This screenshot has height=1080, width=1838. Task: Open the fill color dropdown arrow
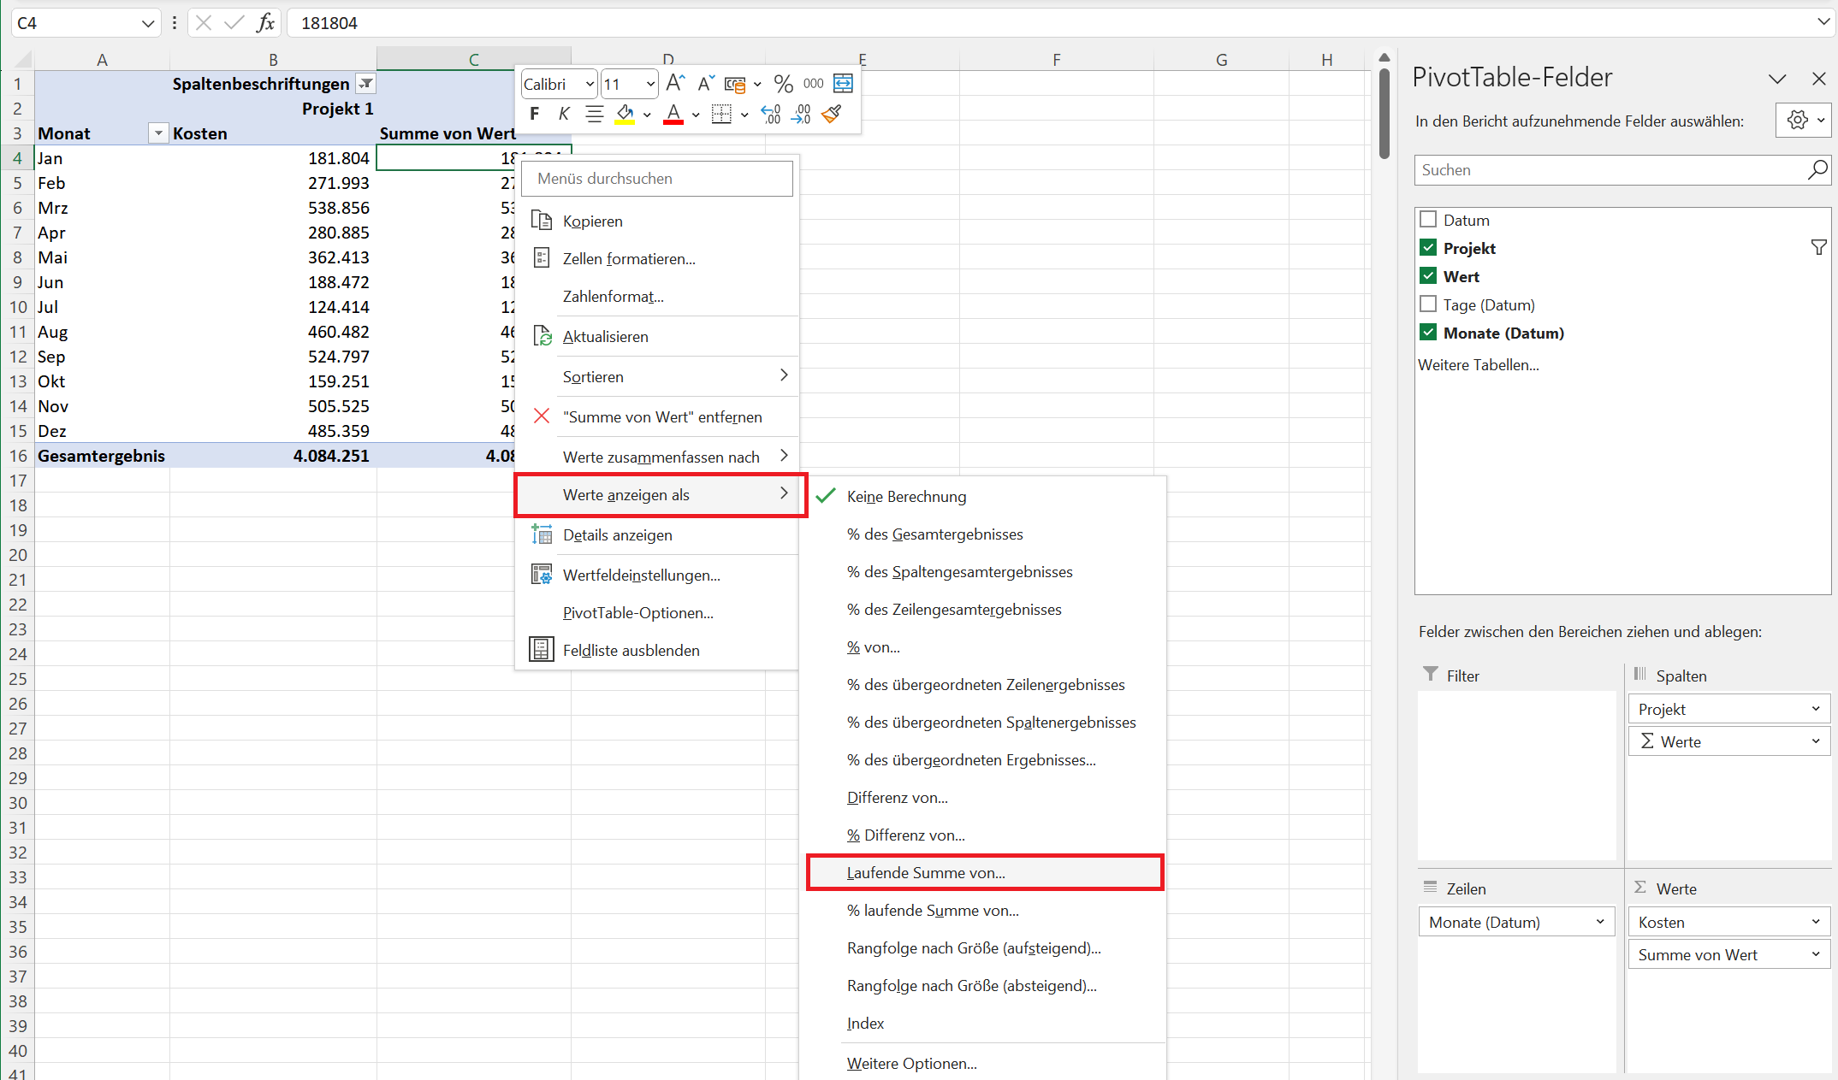coord(647,114)
